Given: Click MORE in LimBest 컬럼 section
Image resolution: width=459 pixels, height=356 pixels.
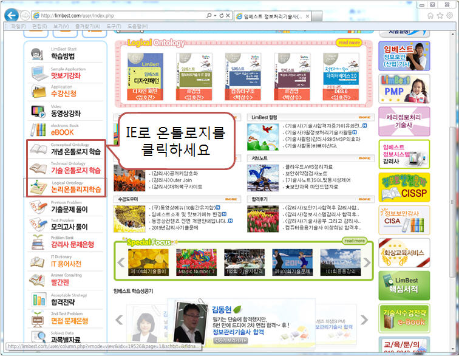Looking at the screenshot, I should (365, 117).
